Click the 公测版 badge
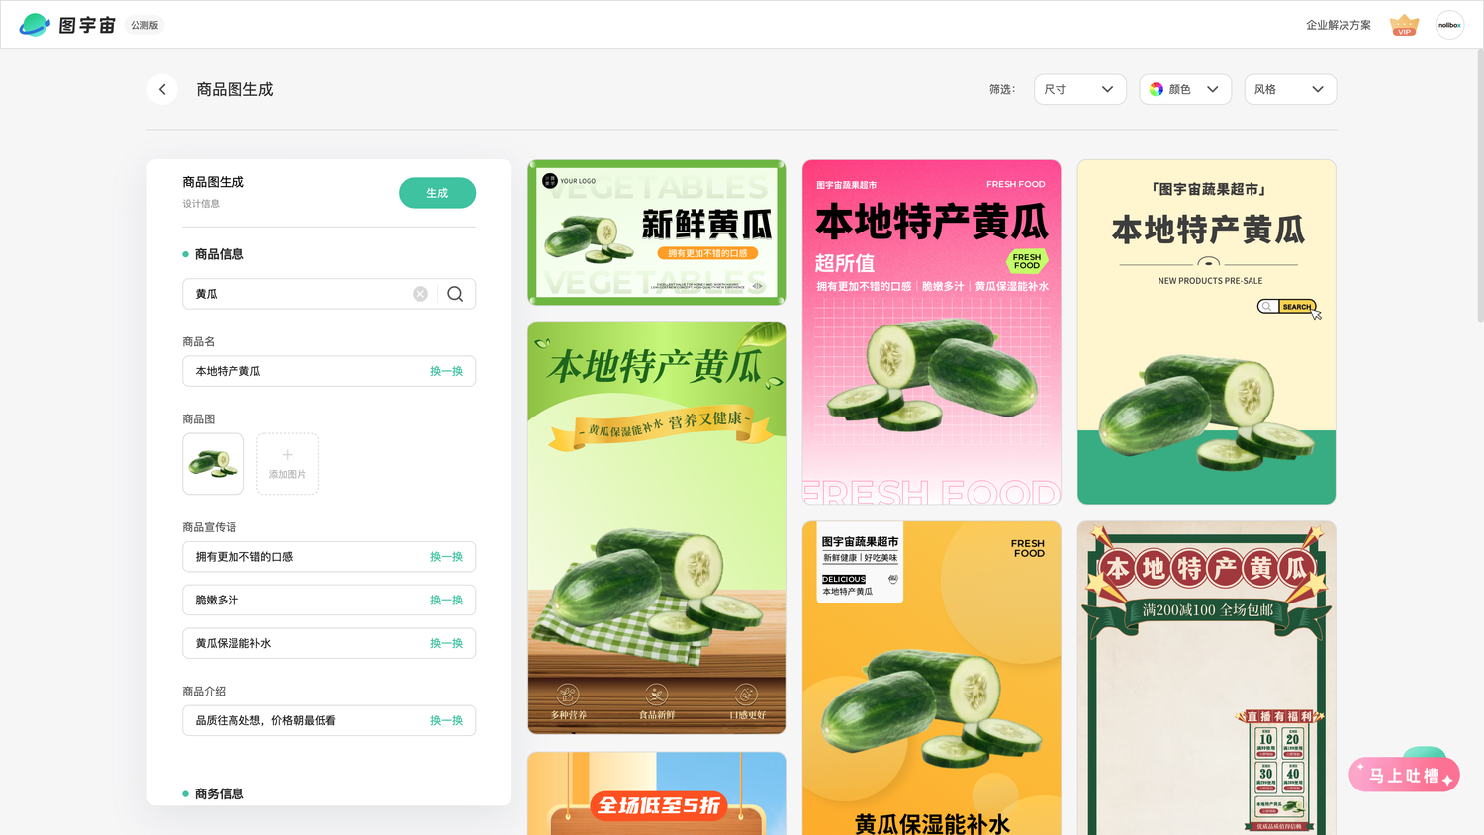This screenshot has width=1484, height=835. pos(144,25)
